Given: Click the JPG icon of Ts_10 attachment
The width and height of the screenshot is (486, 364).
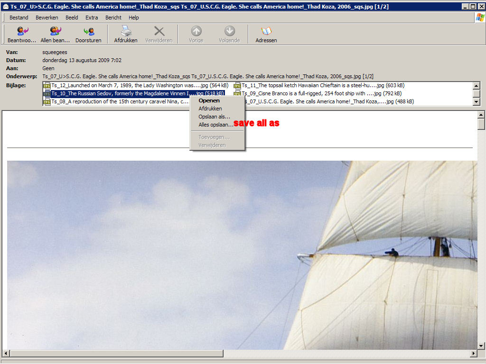Looking at the screenshot, I should pyautogui.click(x=47, y=93).
